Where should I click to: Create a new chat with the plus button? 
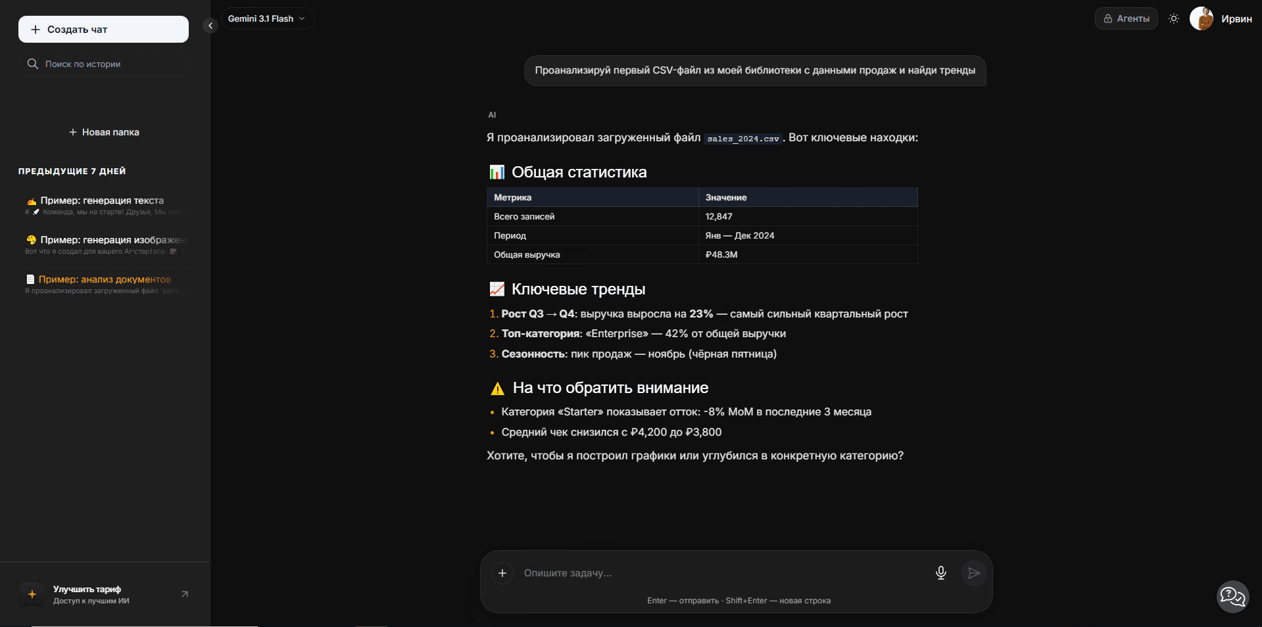103,30
